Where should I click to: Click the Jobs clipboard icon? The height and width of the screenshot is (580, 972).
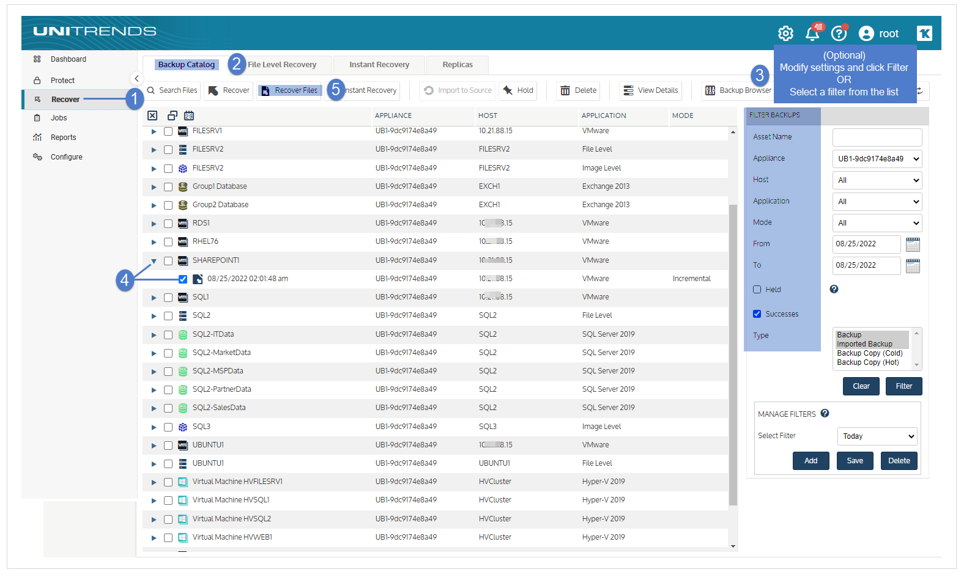(x=37, y=118)
